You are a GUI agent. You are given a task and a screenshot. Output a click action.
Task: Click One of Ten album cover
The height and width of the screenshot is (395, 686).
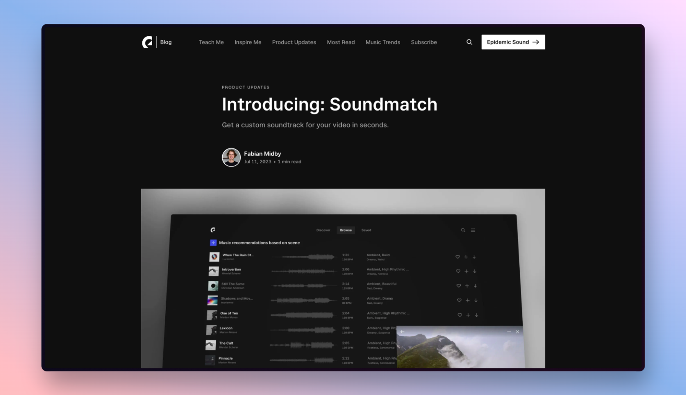[x=212, y=315]
